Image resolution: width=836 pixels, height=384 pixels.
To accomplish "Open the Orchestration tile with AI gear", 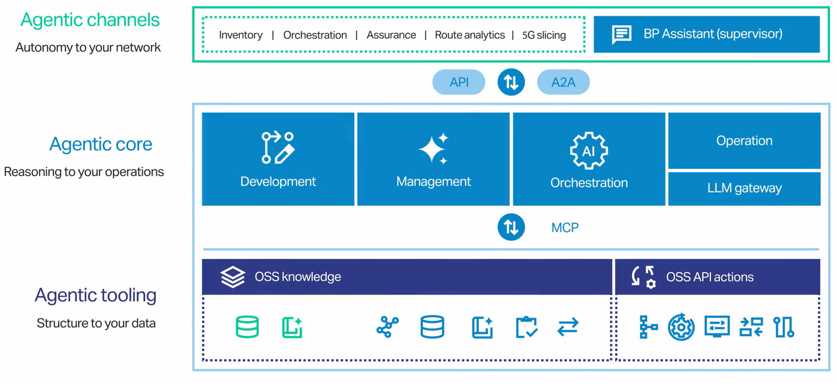I will [589, 159].
